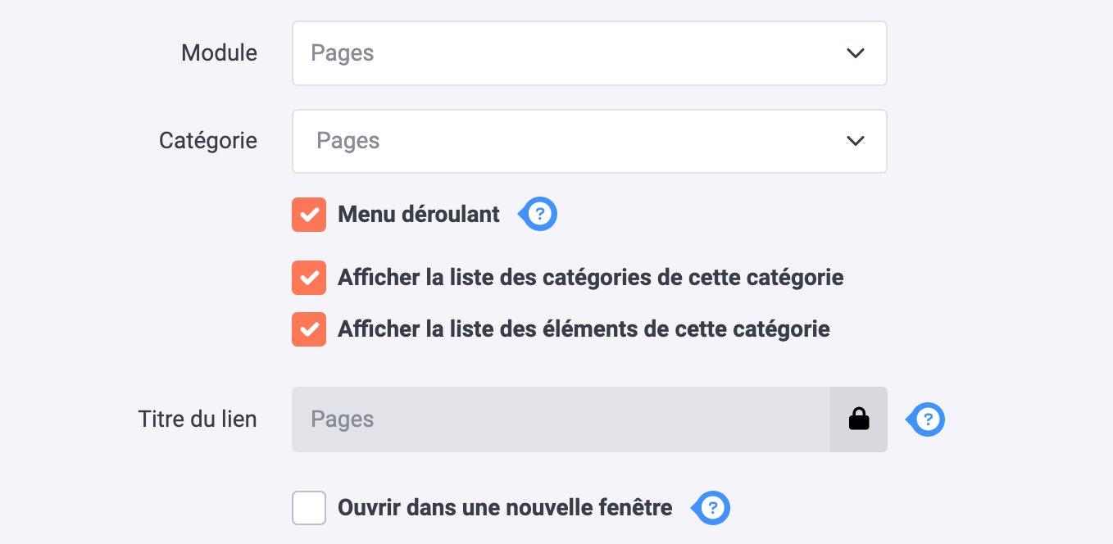Image resolution: width=1113 pixels, height=544 pixels.
Task: Open the Module select showing Pages
Action: [x=589, y=53]
